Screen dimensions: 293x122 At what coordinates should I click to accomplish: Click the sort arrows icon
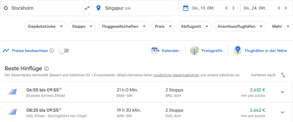pos(283,75)
